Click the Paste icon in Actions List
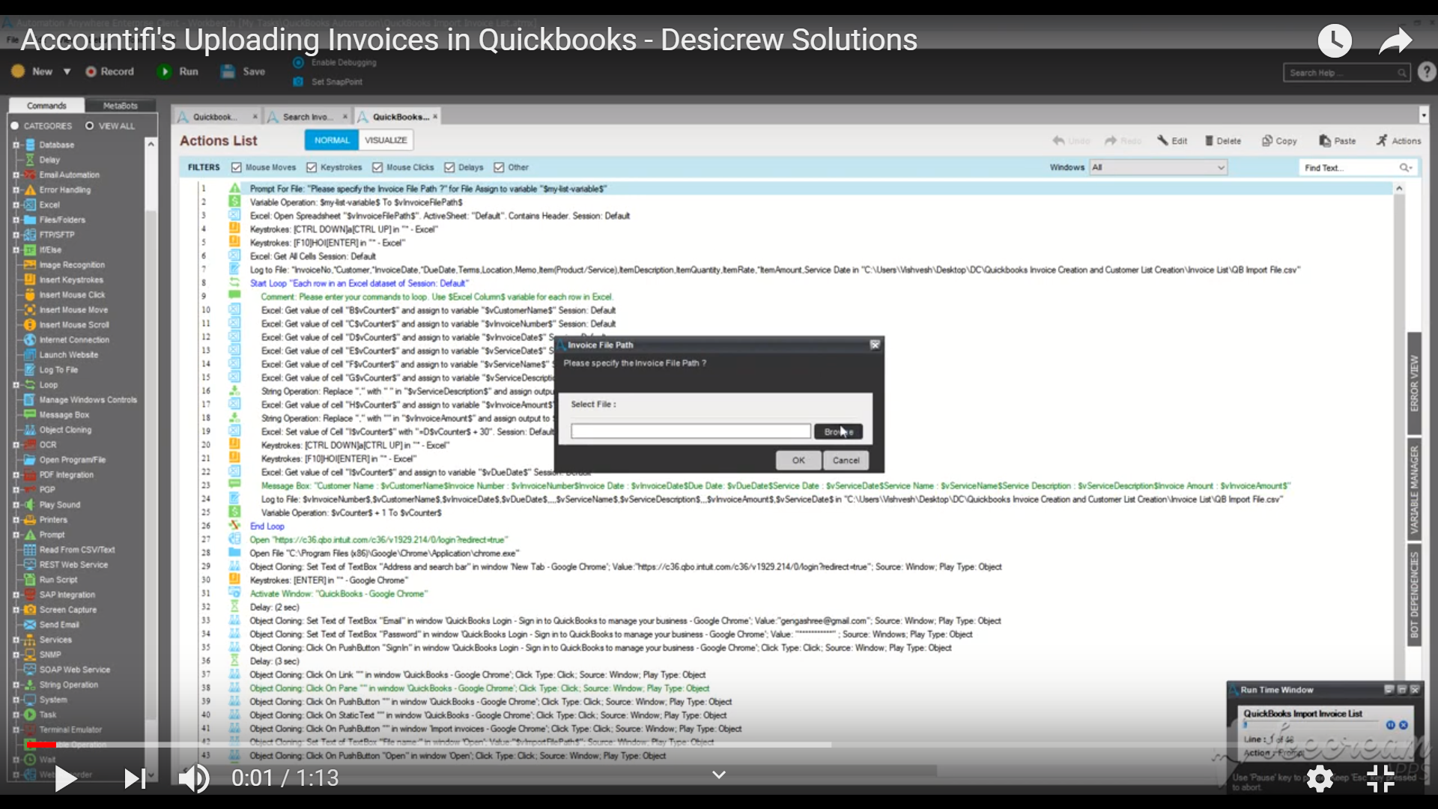This screenshot has width=1438, height=809. coord(1325,141)
